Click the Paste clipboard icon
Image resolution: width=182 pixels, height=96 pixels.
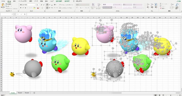click(x=3, y=5)
